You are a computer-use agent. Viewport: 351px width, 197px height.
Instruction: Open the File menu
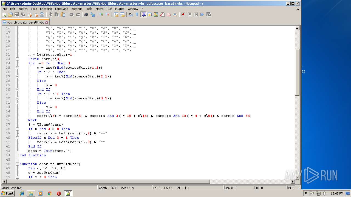coord(5,9)
